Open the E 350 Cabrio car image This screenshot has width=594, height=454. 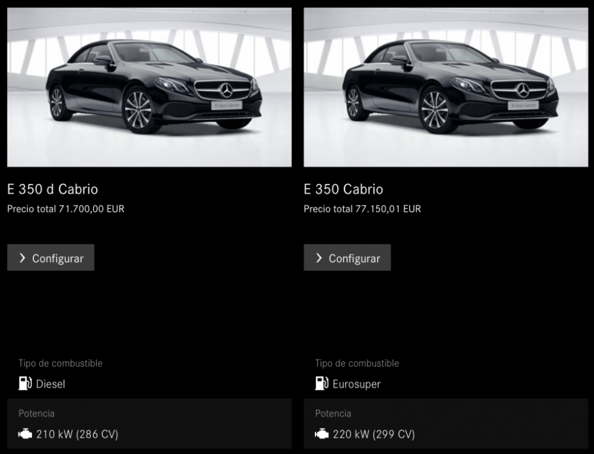(x=446, y=87)
